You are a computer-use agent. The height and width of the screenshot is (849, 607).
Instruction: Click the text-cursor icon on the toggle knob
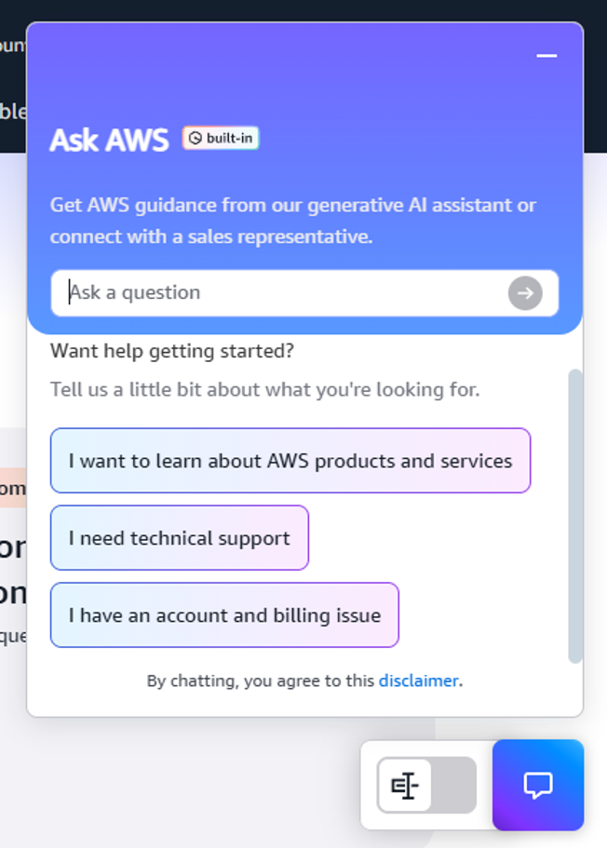click(404, 786)
